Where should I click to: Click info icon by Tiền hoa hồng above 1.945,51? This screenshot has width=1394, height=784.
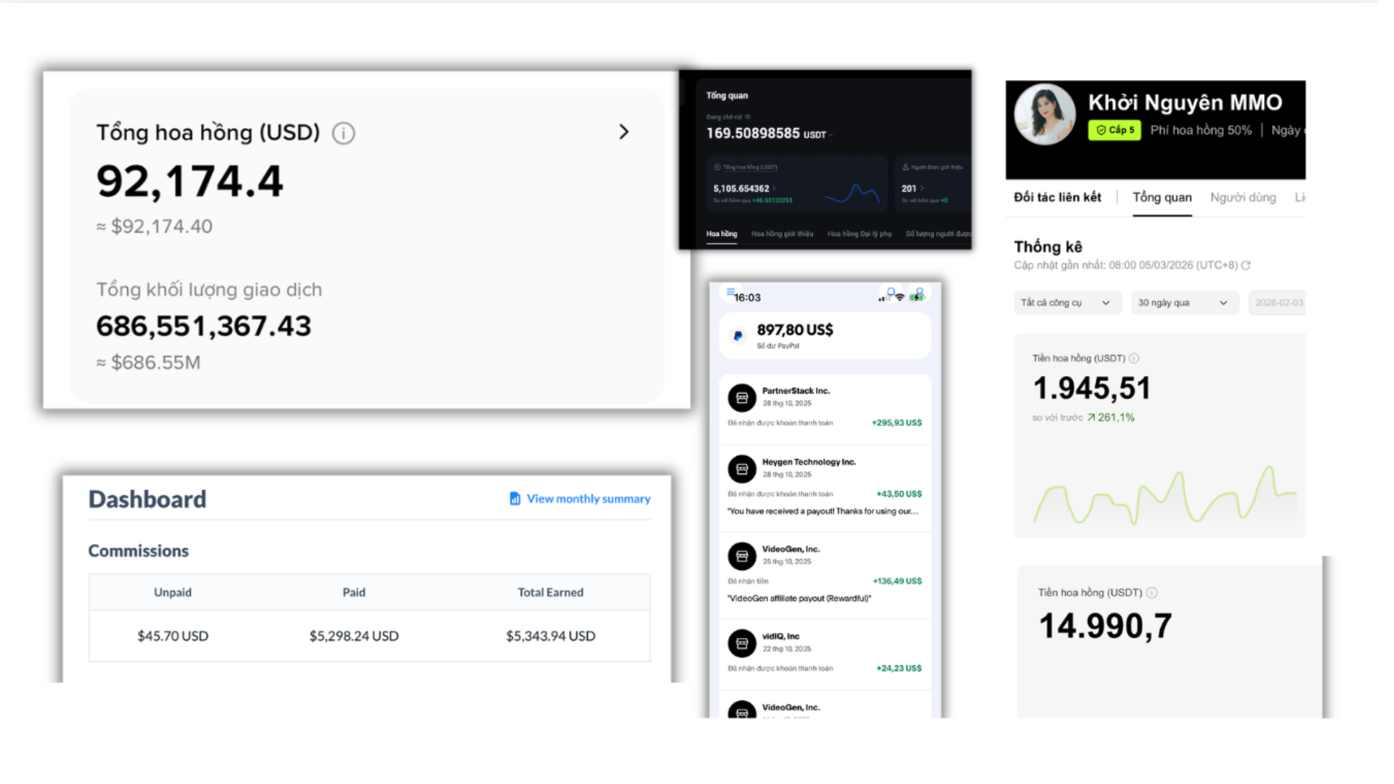point(1134,359)
